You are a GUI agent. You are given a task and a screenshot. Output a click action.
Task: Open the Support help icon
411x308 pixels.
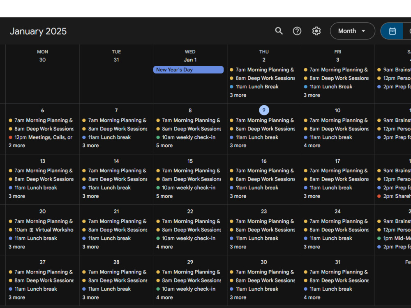pyautogui.click(x=297, y=31)
